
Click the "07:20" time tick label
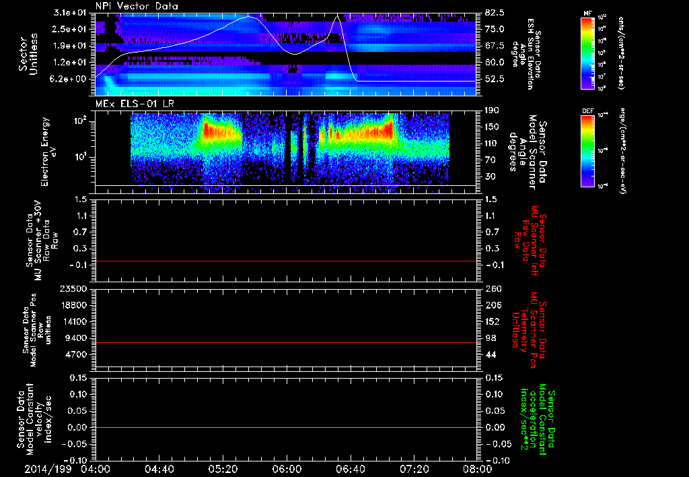click(x=414, y=469)
